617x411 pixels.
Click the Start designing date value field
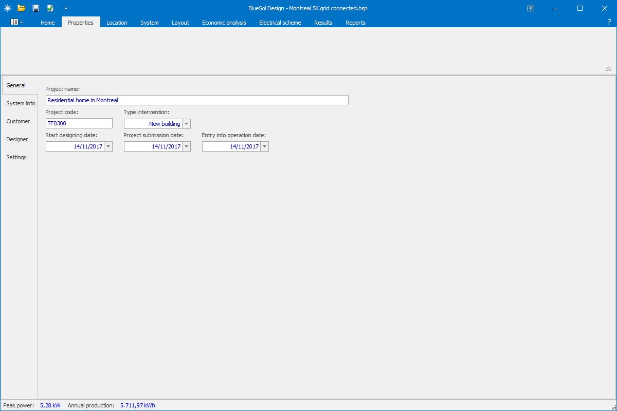75,146
